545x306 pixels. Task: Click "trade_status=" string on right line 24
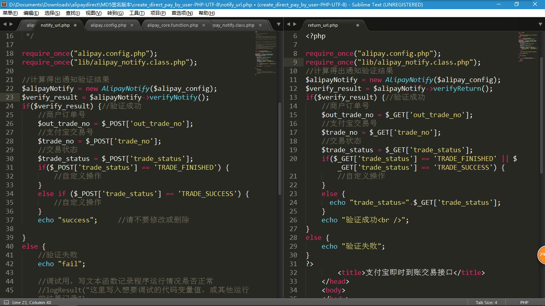(379, 202)
